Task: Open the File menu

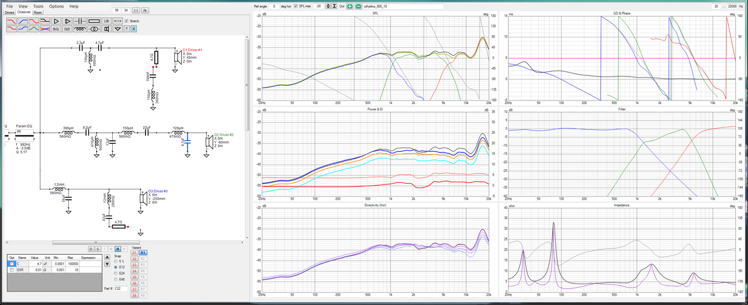Action: click(9, 6)
